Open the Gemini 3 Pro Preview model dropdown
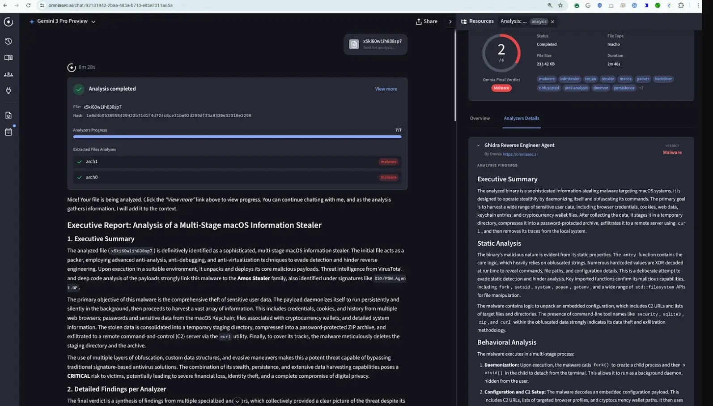The image size is (713, 406). point(62,21)
